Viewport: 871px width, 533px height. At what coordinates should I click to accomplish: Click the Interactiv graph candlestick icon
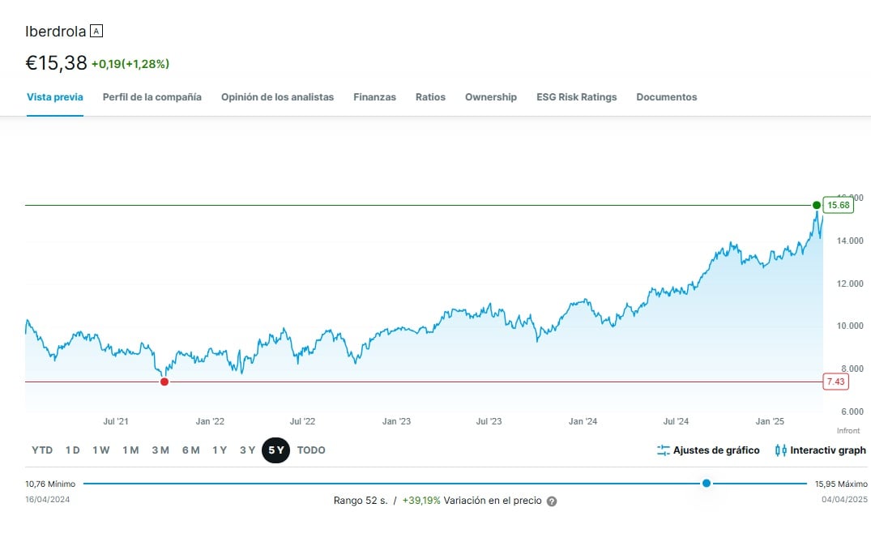coord(781,450)
